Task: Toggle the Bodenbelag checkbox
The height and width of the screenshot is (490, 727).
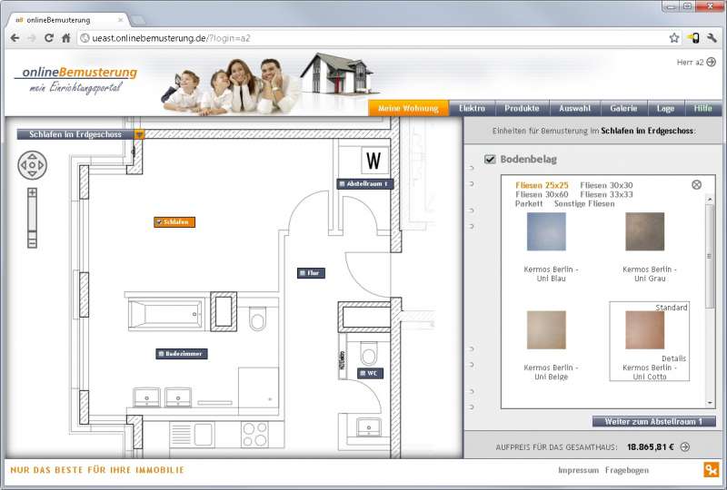Action: [490, 160]
